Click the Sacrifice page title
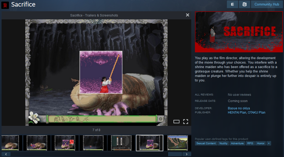The height and width of the screenshot is (157, 284). (23, 4)
